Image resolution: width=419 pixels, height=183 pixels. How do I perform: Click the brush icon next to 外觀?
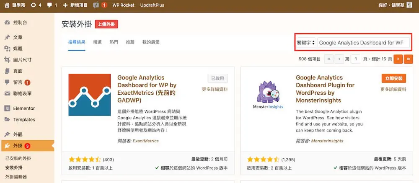pyautogui.click(x=7, y=134)
